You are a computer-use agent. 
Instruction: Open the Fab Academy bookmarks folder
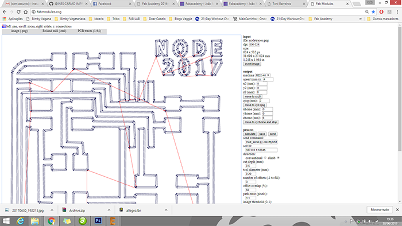320,19
